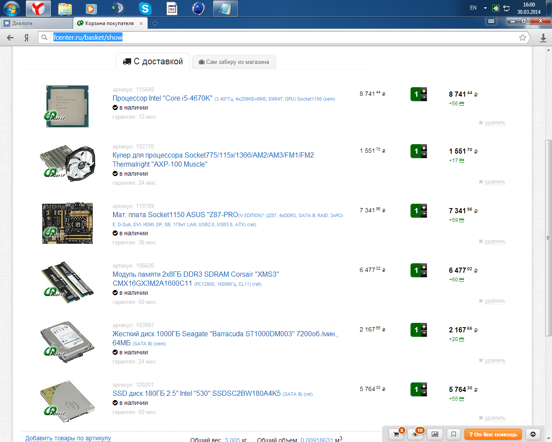Click 'Добавить товары по артикулу' link
This screenshot has height=442, width=552.
point(68,438)
